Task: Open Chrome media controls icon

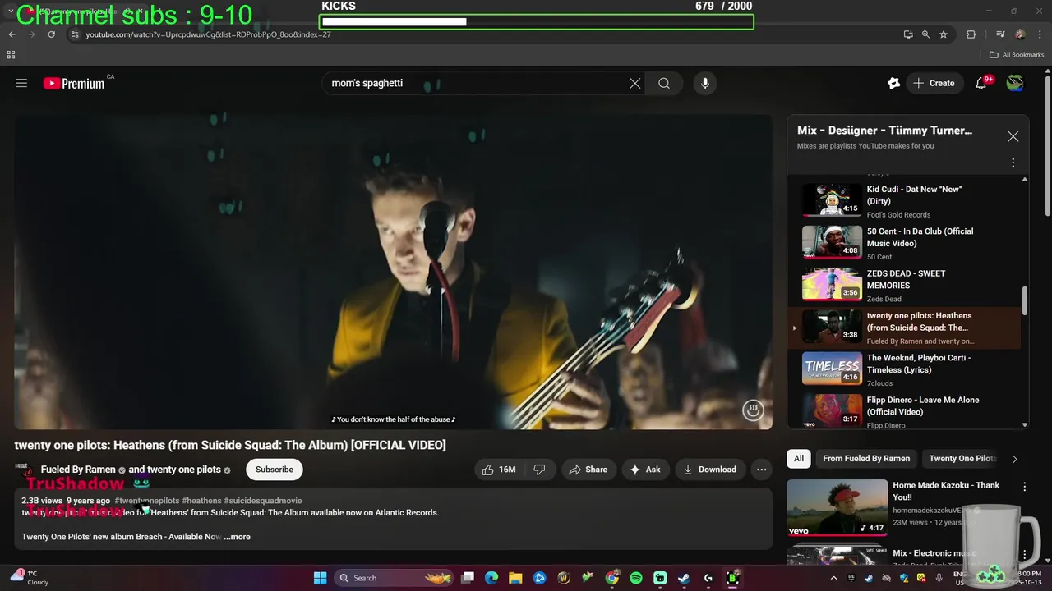Action: 999,34
